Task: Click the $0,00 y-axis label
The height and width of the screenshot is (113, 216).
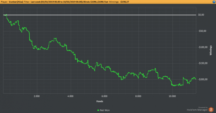Action: point(201,15)
